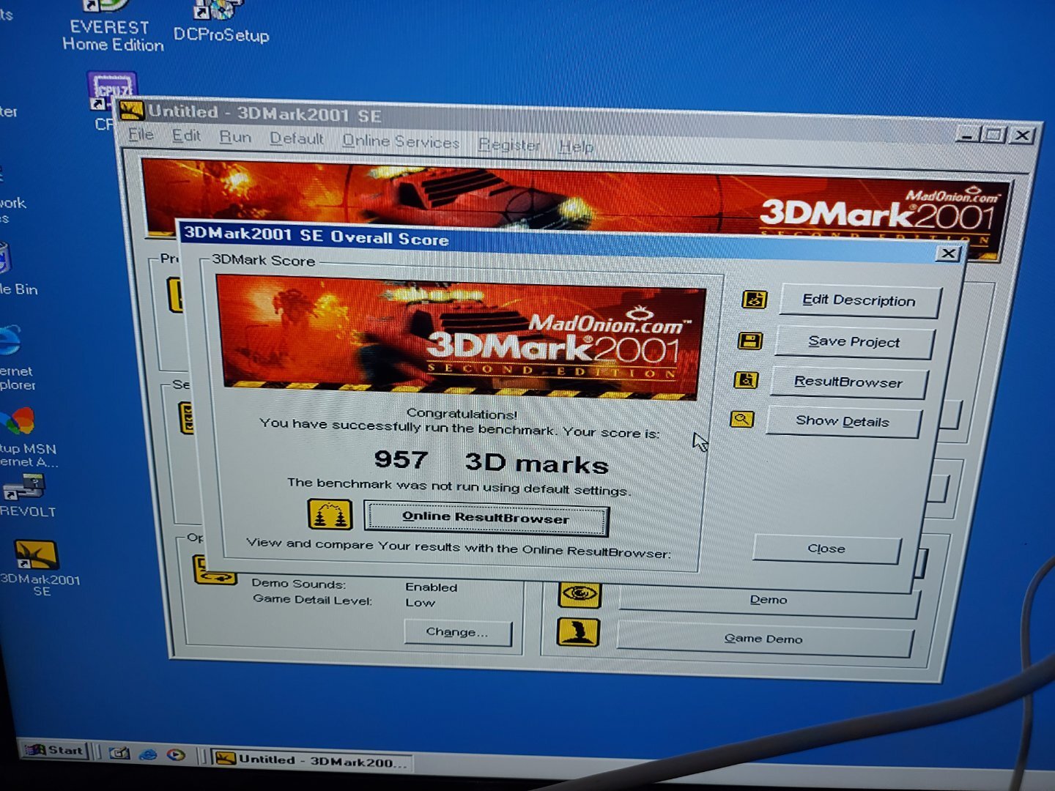Click the ResultBrowser icon beside its button
1055x791 pixels.
tap(746, 380)
